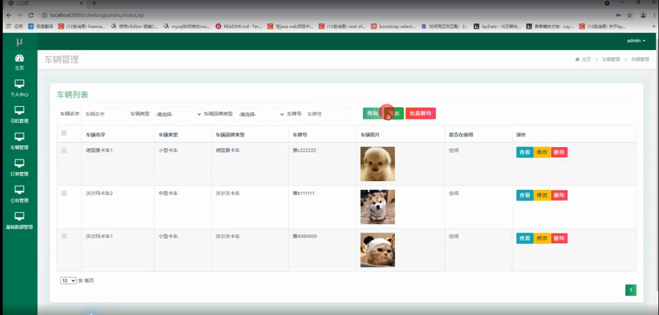Click the 查询 search button

click(x=372, y=113)
